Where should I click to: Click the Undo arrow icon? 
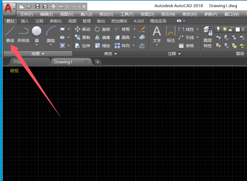click(x=61, y=7)
